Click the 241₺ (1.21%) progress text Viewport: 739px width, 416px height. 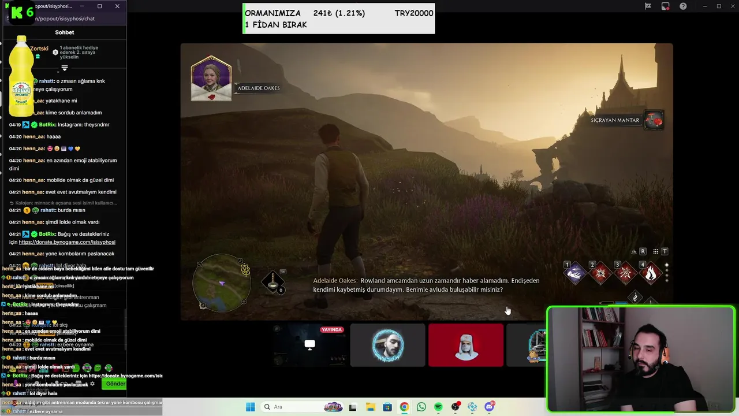point(339,13)
